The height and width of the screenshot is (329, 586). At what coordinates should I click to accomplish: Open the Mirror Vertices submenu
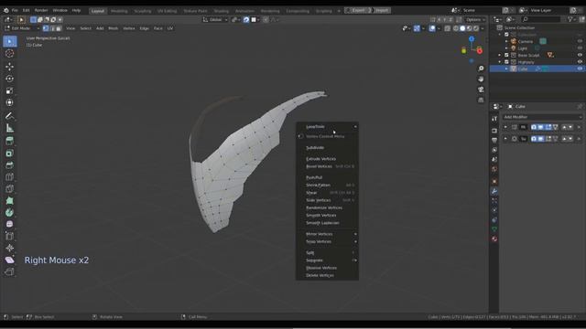(328, 234)
